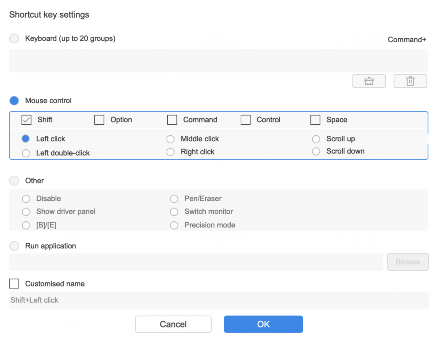This screenshot has width=436, height=341.
Task: Choose Left double-click mouse action
Action: 26,153
